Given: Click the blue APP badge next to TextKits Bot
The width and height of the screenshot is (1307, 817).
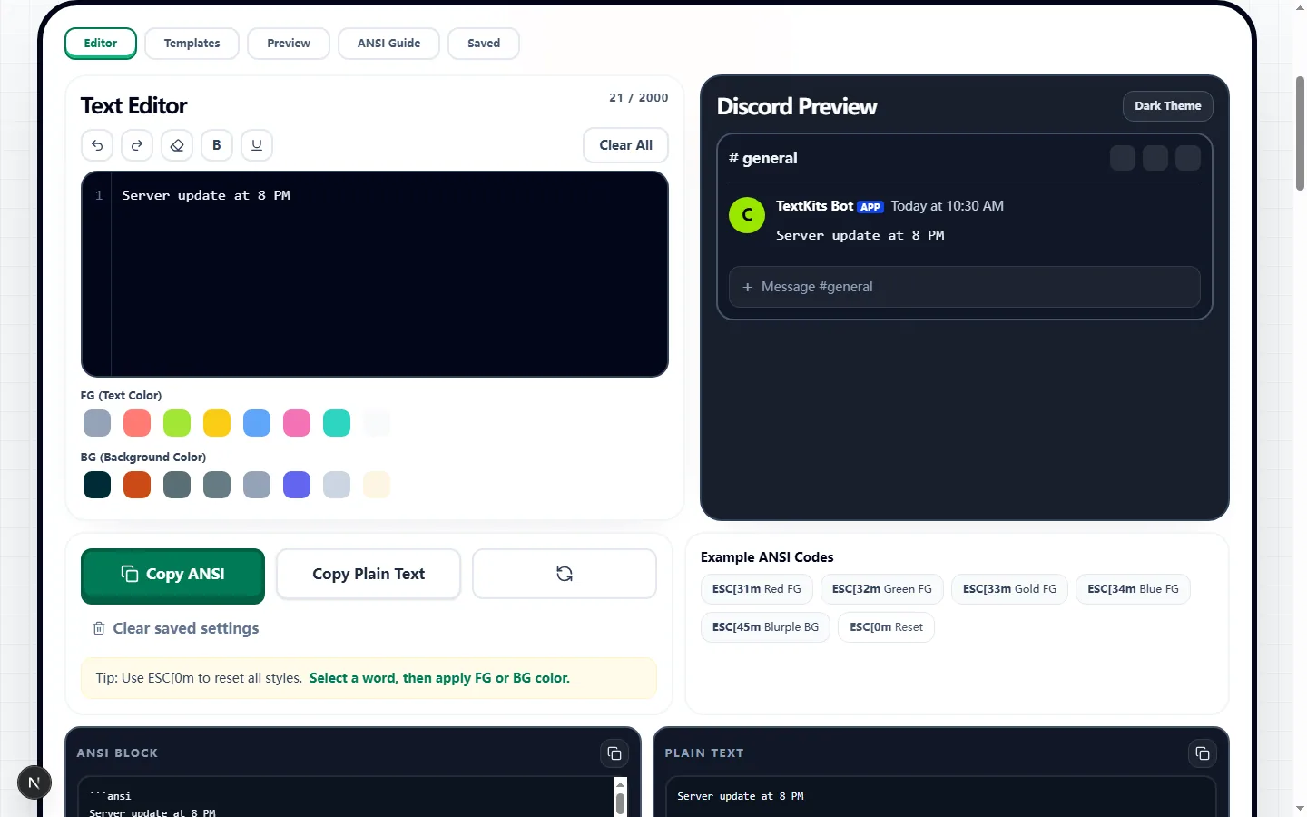Looking at the screenshot, I should [870, 207].
